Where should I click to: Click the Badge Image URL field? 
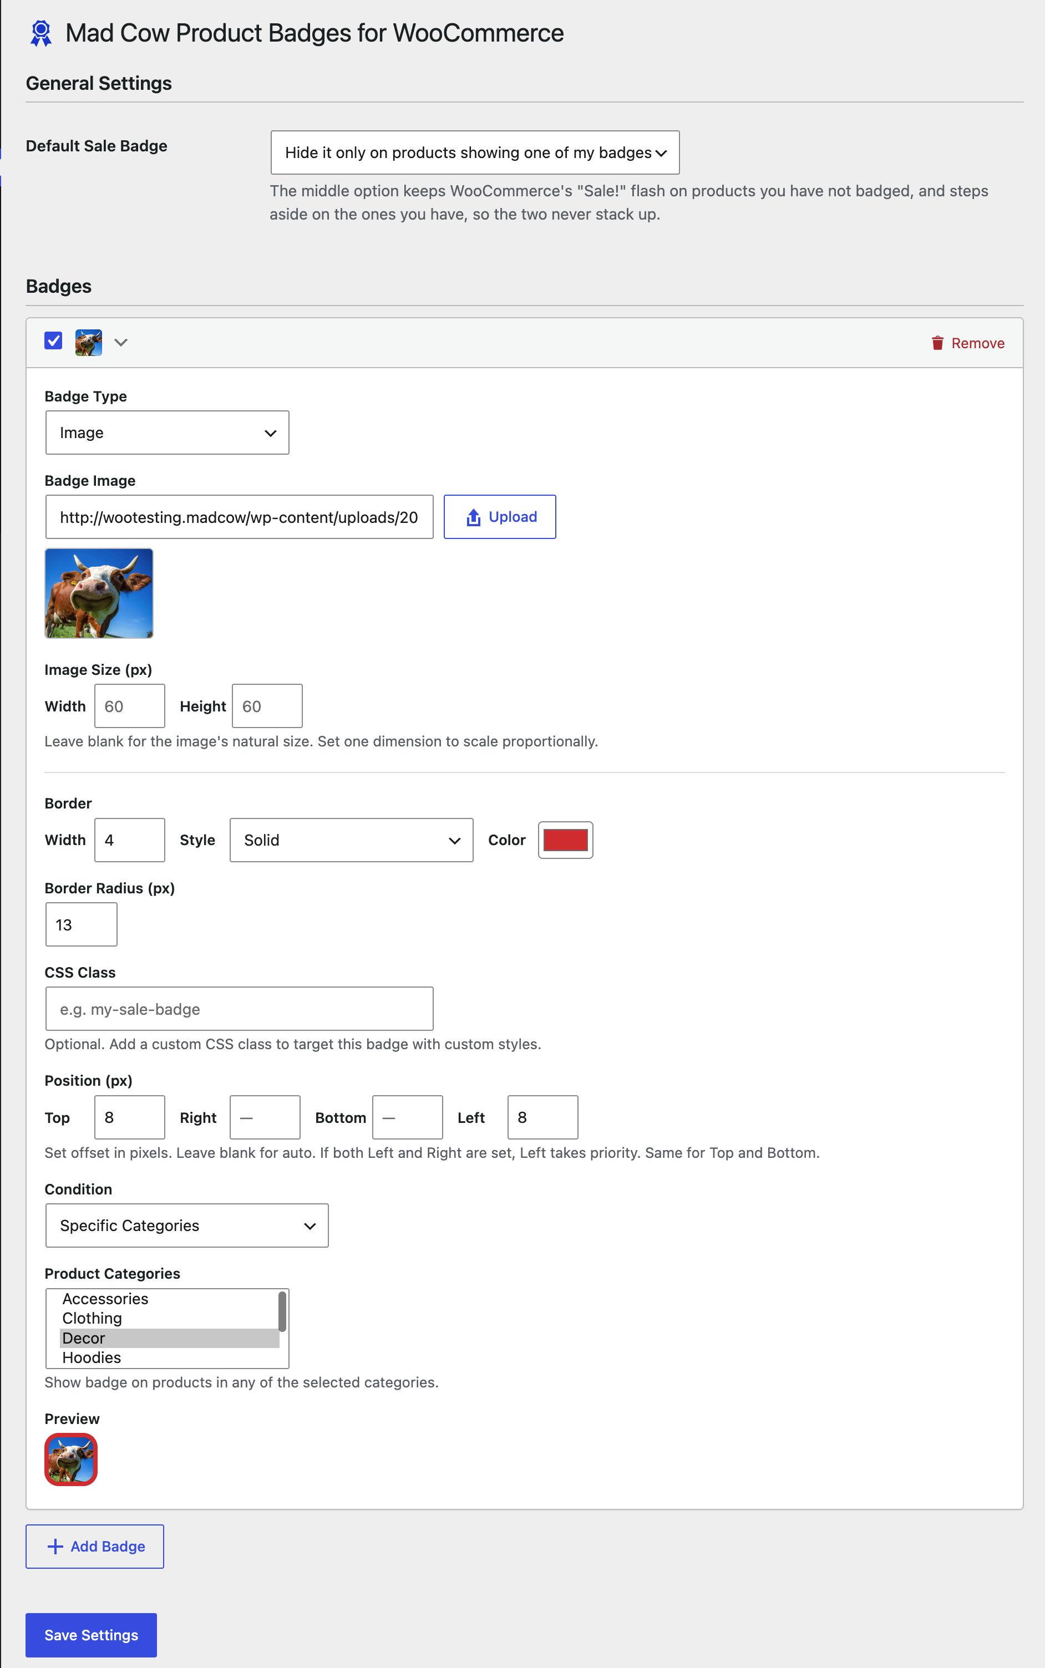pos(239,517)
